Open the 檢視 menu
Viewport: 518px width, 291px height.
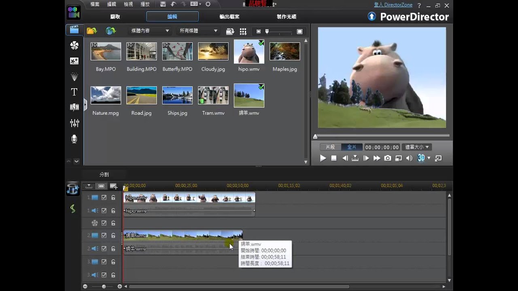pyautogui.click(x=128, y=4)
